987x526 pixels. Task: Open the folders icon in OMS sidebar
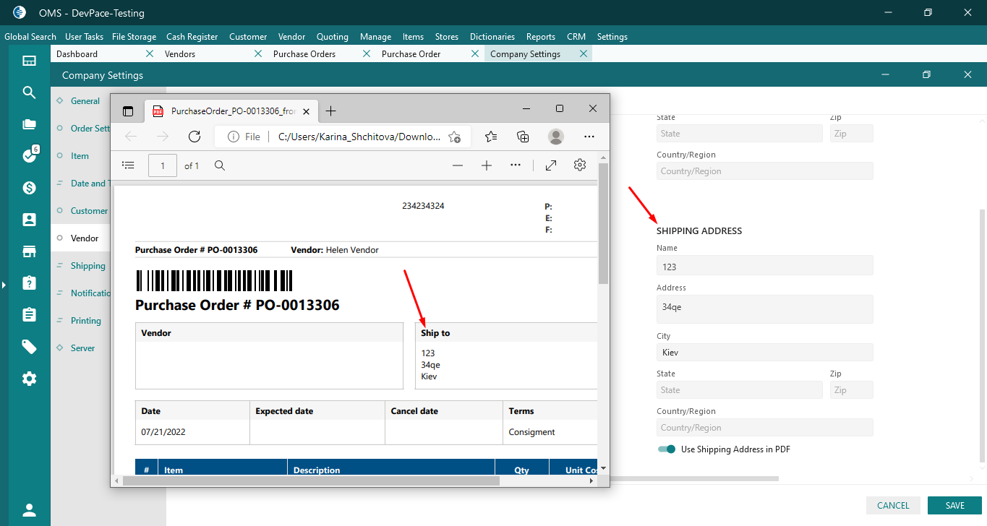tap(29, 124)
